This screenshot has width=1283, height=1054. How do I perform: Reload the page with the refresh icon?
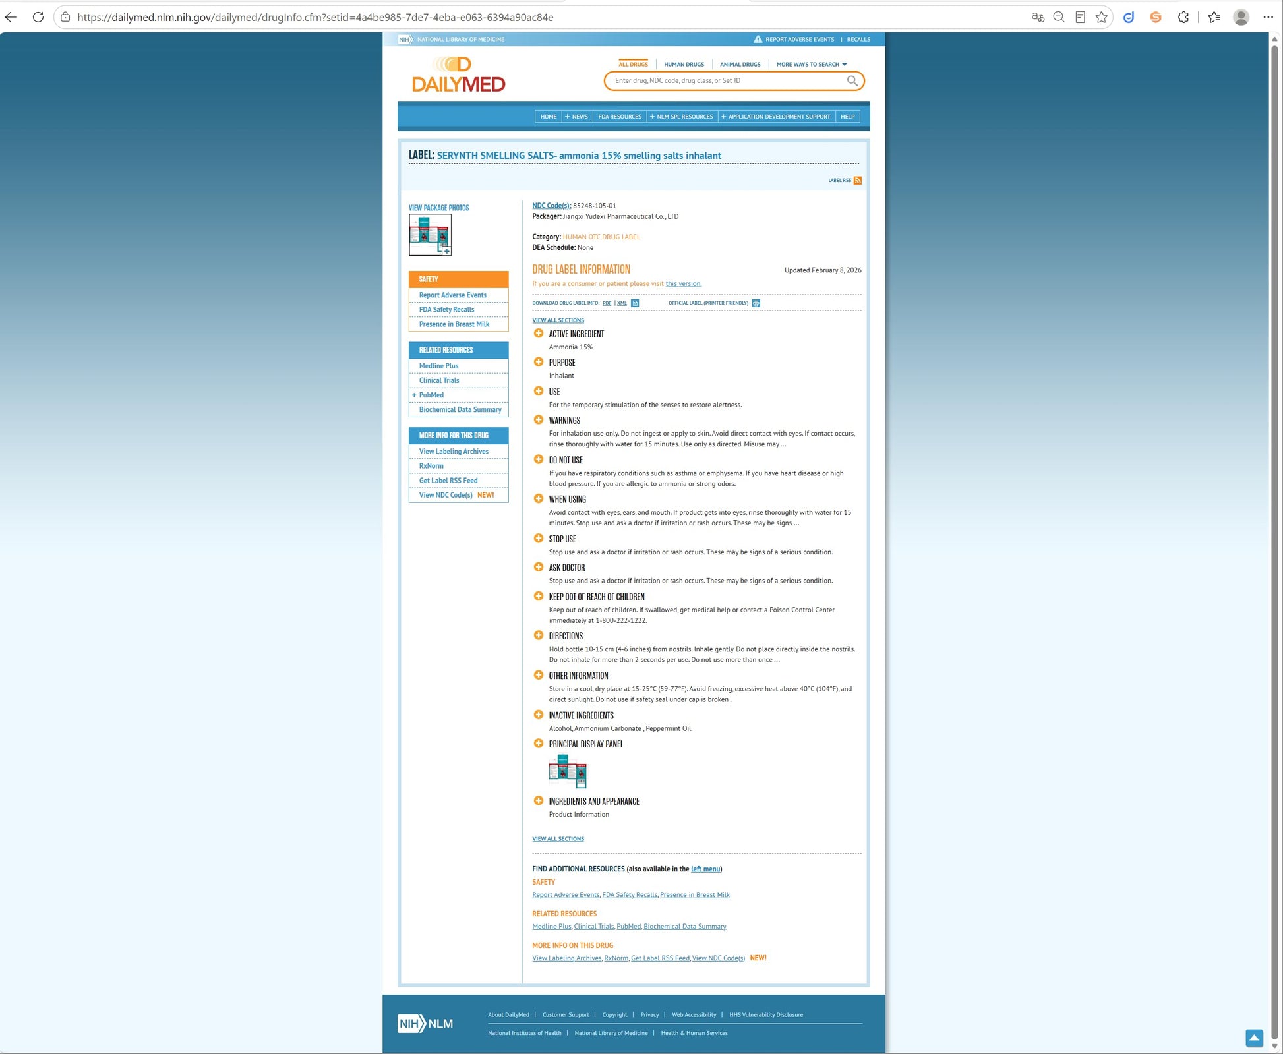(x=38, y=17)
